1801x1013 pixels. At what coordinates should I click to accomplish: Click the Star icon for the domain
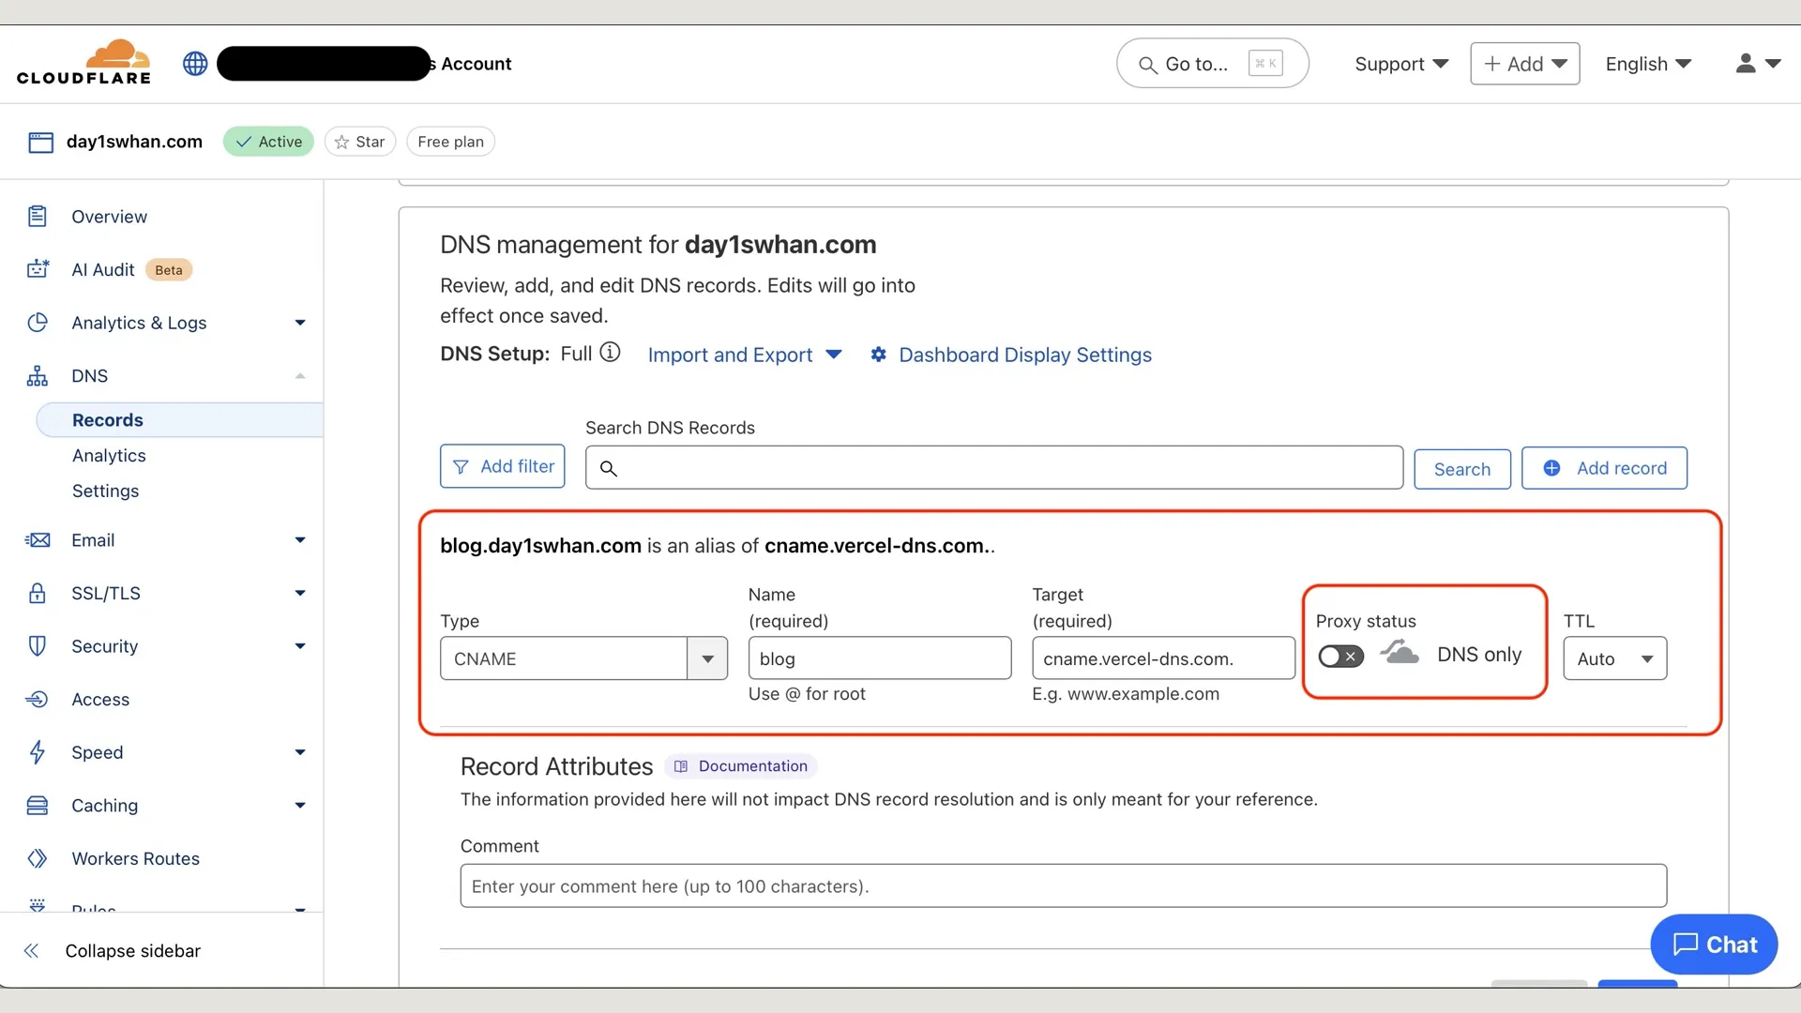[x=341, y=142]
